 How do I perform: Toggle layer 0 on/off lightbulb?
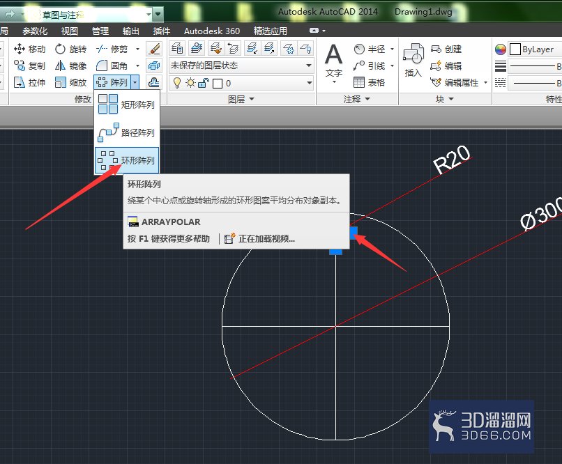[x=176, y=83]
